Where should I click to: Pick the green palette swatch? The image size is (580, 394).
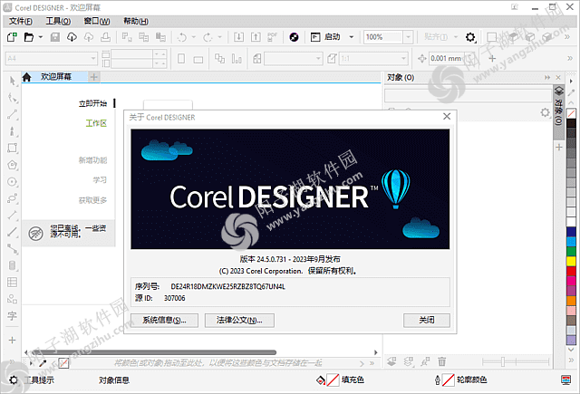pyautogui.click(x=572, y=251)
